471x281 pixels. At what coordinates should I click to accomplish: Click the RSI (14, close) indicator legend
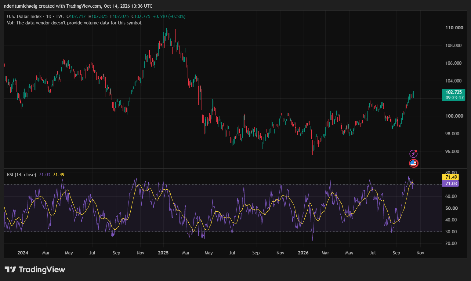[x=22, y=175]
